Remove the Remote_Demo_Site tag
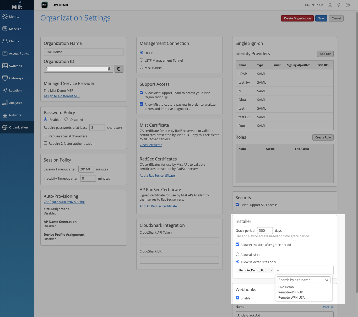The width and height of the screenshot is (358, 317). tap(272, 270)
